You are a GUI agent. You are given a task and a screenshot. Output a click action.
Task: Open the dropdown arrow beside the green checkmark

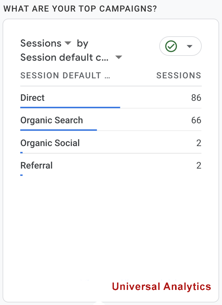tap(190, 46)
